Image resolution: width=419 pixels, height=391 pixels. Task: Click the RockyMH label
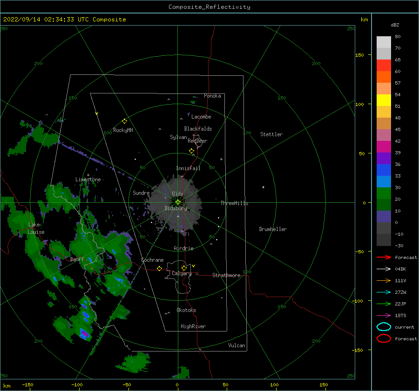[123, 130]
